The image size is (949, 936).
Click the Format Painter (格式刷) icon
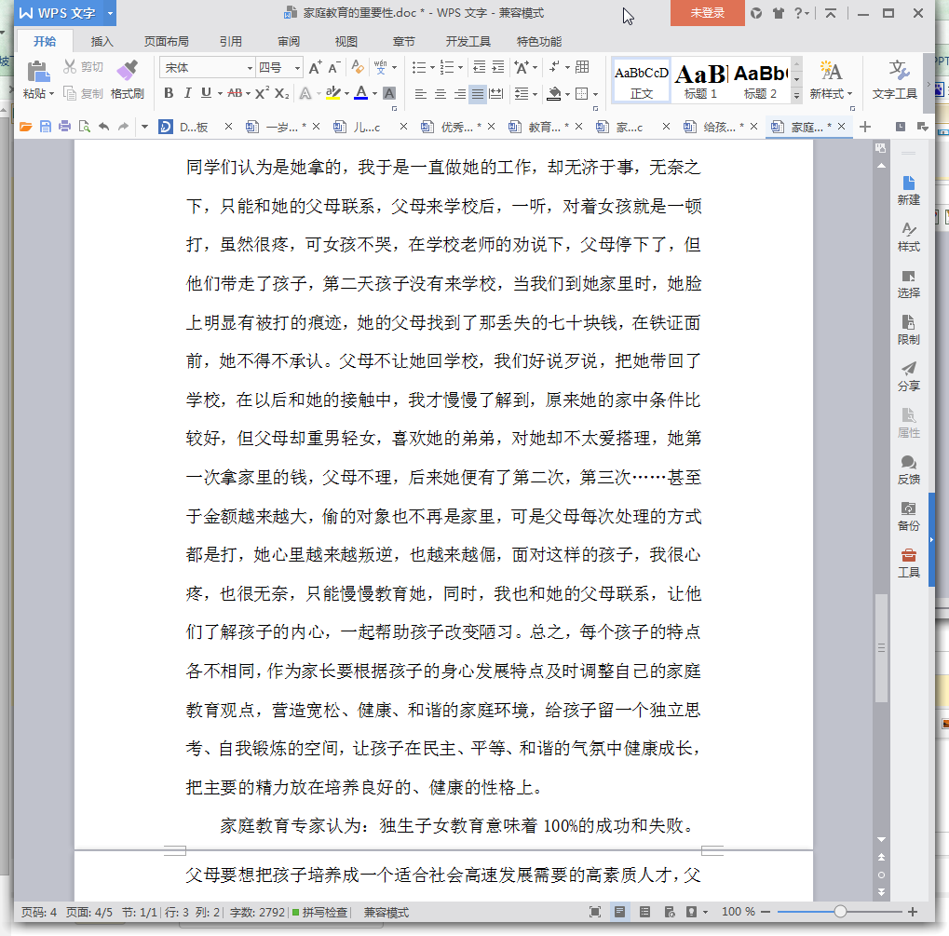coord(127,71)
